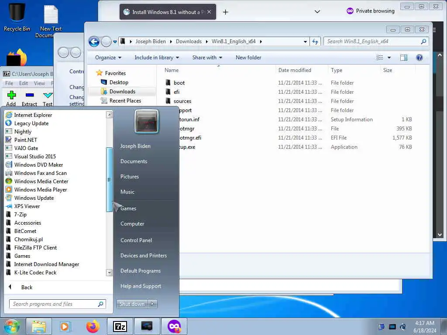
Task: Sort files by Date modified column
Action: tap(295, 70)
